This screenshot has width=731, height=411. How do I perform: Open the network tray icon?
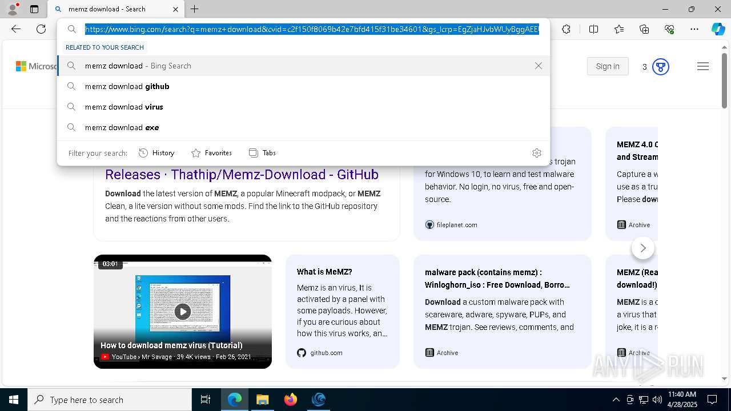click(x=644, y=400)
